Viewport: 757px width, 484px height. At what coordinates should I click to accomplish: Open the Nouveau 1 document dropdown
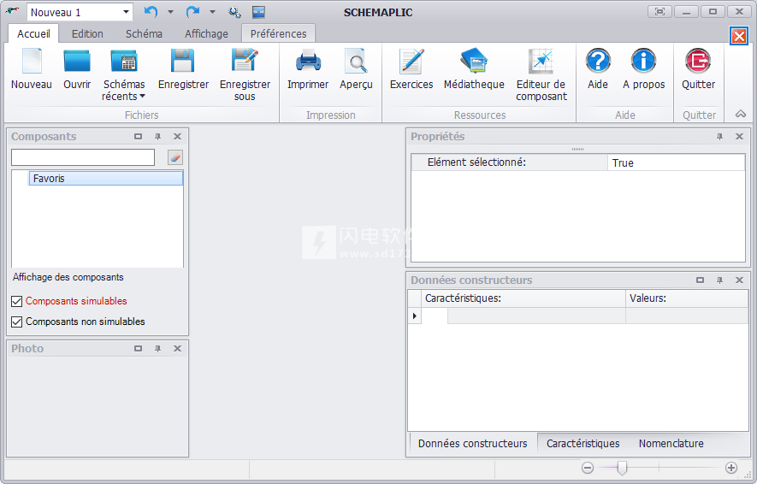[x=126, y=12]
